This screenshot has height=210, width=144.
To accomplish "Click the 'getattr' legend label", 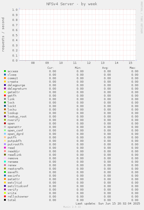I will point(14,92).
